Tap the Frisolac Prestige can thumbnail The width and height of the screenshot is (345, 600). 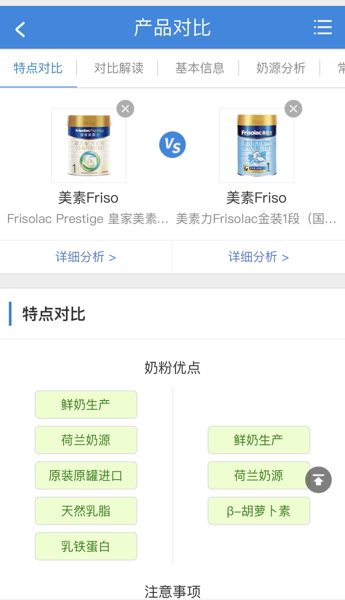click(89, 145)
